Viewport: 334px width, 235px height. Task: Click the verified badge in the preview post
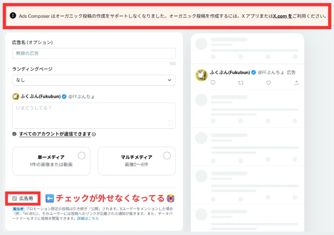[253, 73]
